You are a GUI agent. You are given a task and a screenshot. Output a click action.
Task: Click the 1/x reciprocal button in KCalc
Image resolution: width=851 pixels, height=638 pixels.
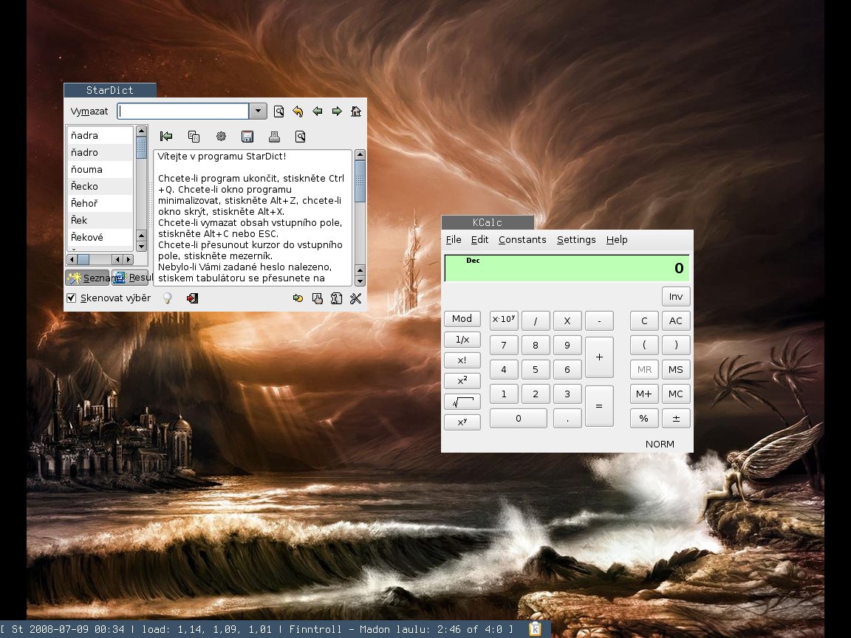pyautogui.click(x=462, y=340)
